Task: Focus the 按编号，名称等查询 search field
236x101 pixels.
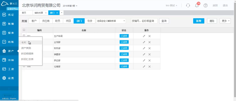Action: pyautogui.click(x=144, y=21)
